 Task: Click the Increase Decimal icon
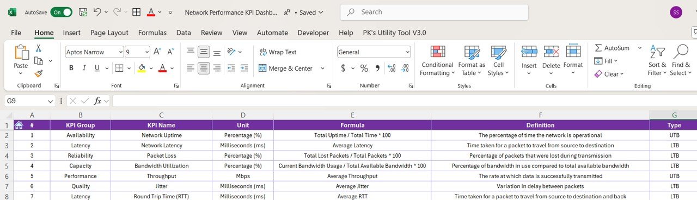click(x=391, y=68)
